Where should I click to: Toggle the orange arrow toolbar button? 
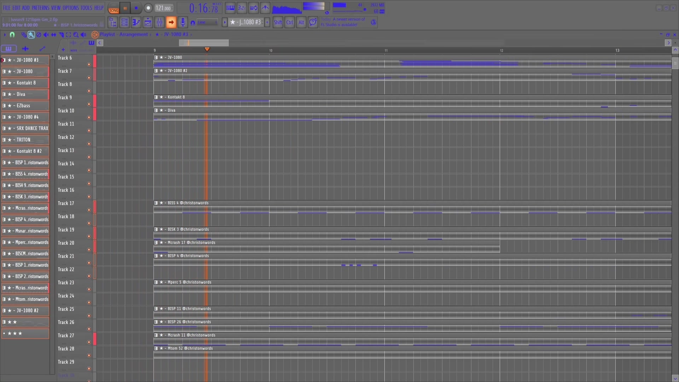pyautogui.click(x=171, y=22)
